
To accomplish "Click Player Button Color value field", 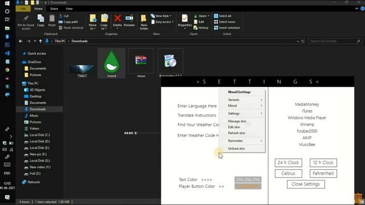I will [x=248, y=186].
